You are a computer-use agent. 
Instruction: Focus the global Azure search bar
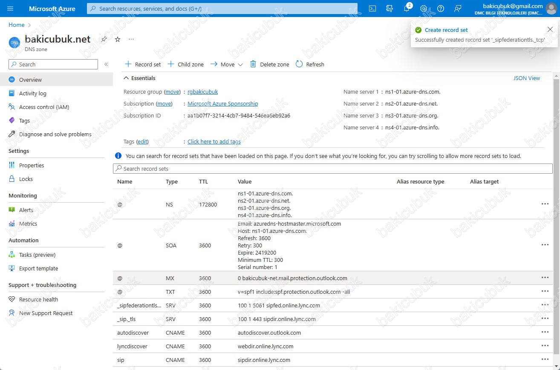(x=222, y=9)
